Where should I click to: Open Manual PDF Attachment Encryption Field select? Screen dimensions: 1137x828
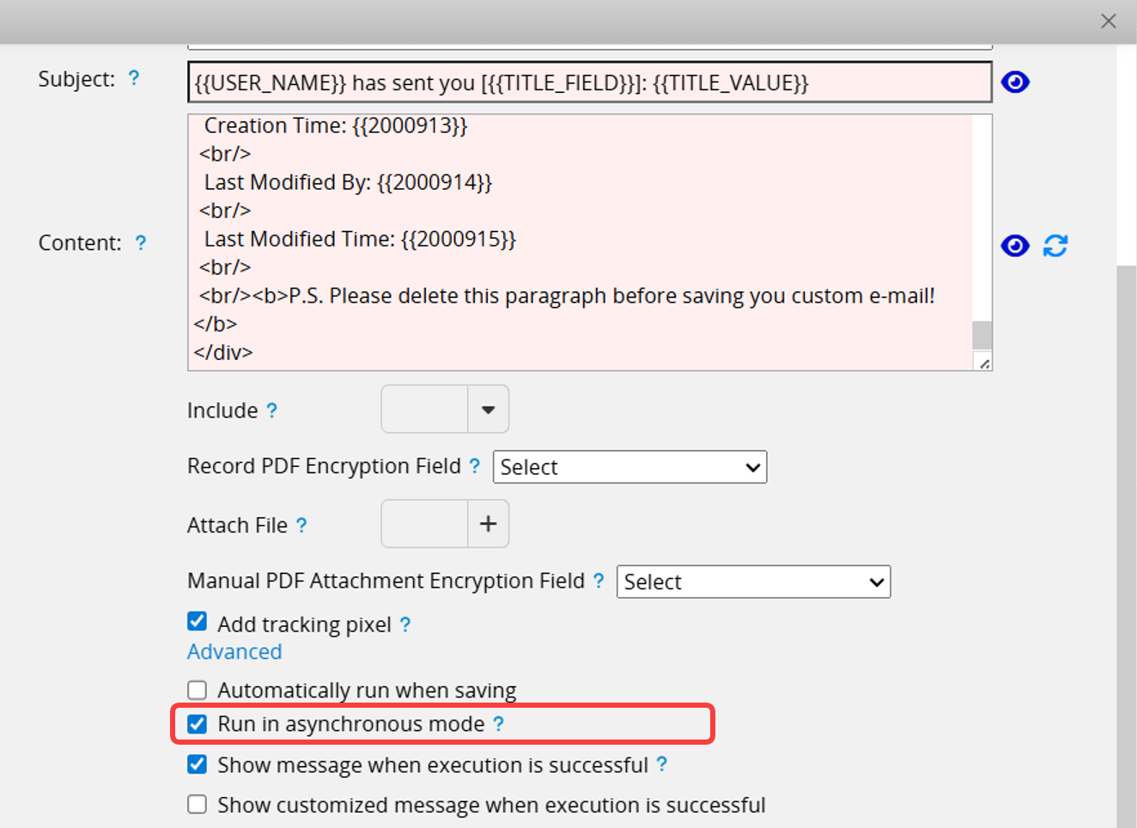click(x=753, y=582)
